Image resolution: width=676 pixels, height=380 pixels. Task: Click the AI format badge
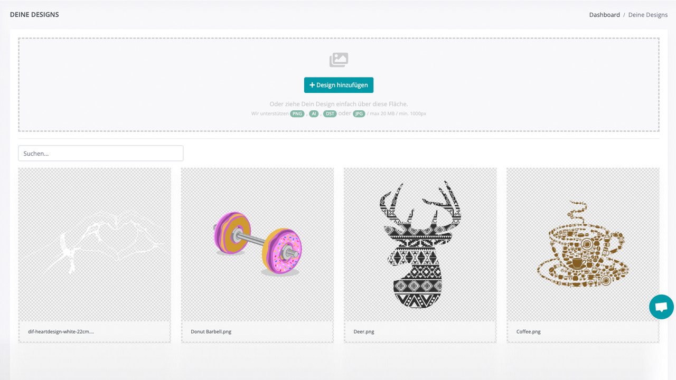(314, 113)
